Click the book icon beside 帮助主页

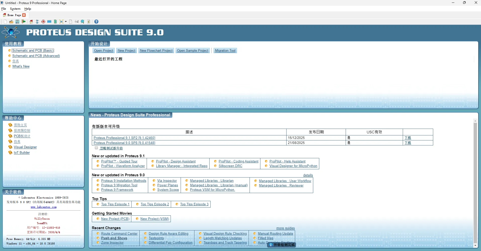click(x=10, y=125)
